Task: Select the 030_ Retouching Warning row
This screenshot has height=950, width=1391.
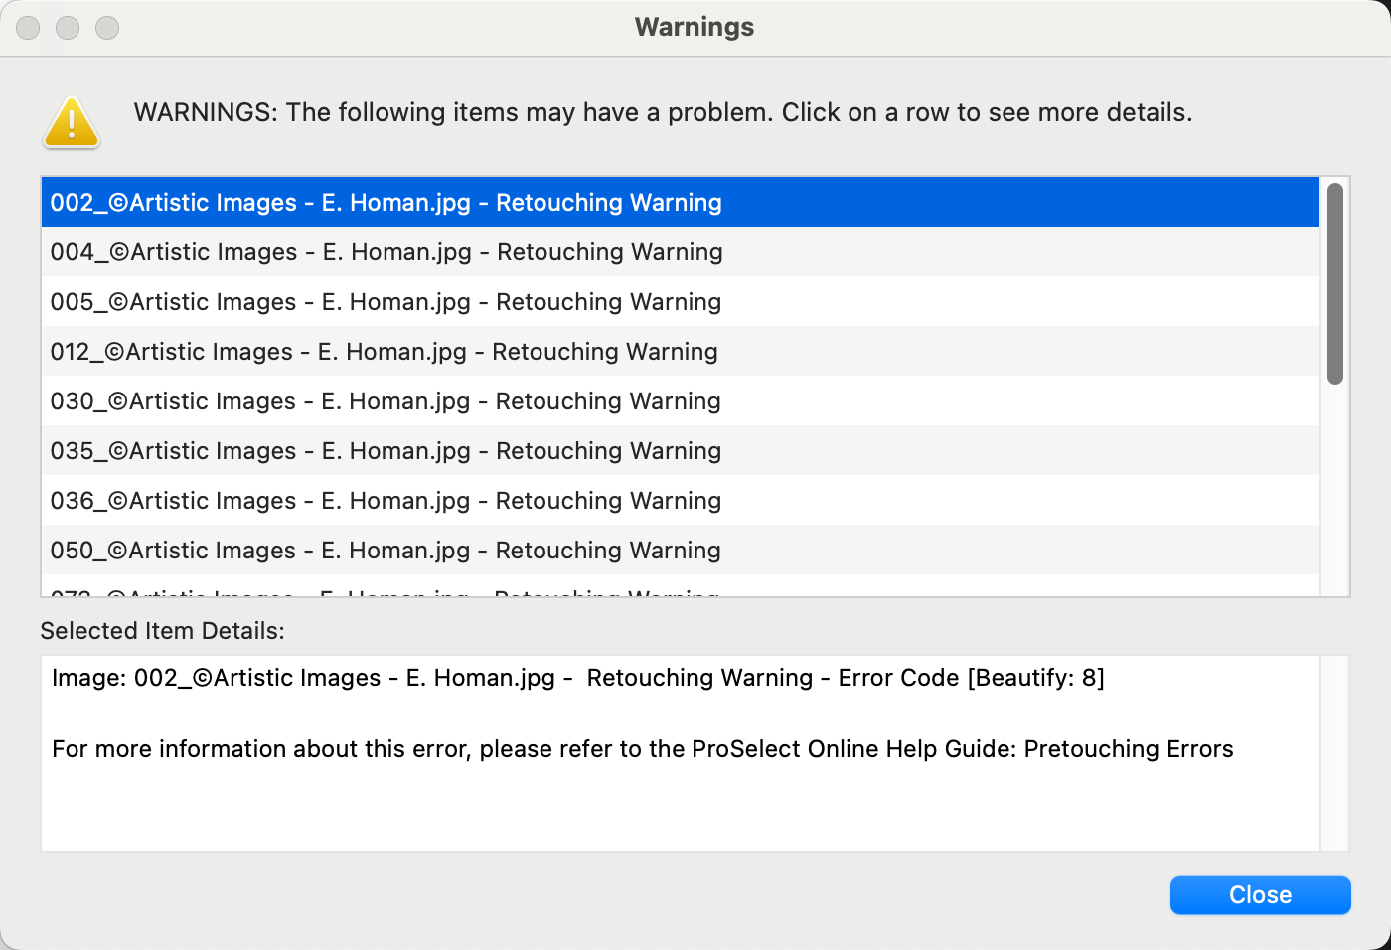Action: [x=386, y=401]
